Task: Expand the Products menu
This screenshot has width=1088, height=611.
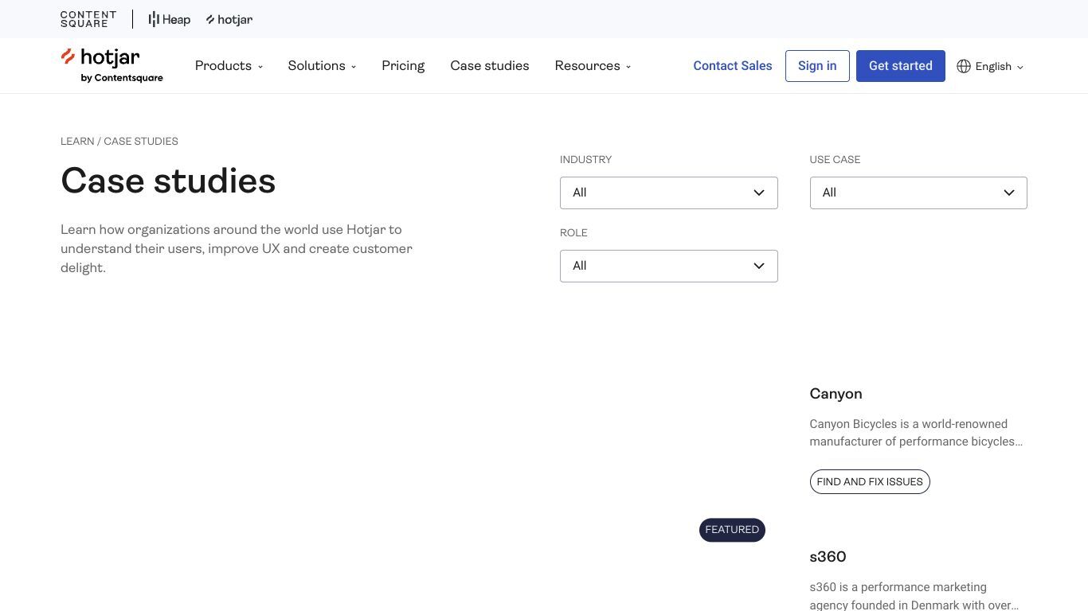Action: point(229,65)
